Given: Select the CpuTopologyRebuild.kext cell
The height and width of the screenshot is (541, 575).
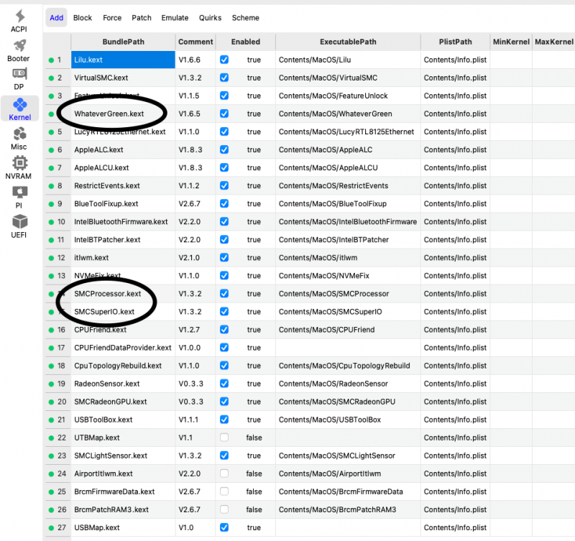Looking at the screenshot, I should click(x=123, y=366).
